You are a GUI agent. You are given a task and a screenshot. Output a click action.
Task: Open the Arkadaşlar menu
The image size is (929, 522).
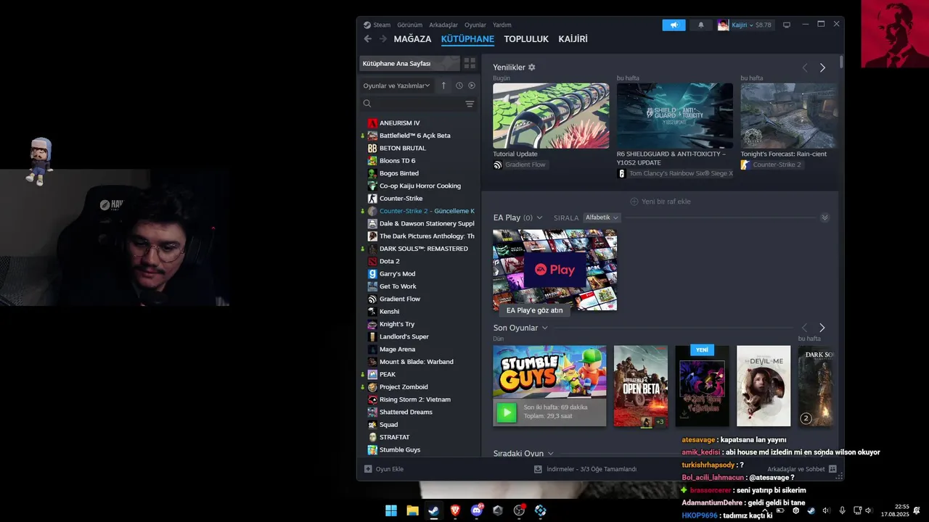[x=443, y=25]
